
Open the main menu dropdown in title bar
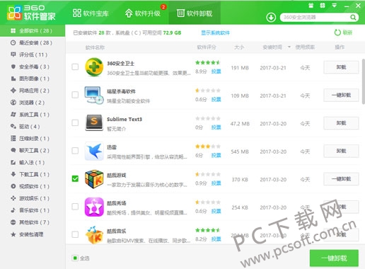[334, 6]
